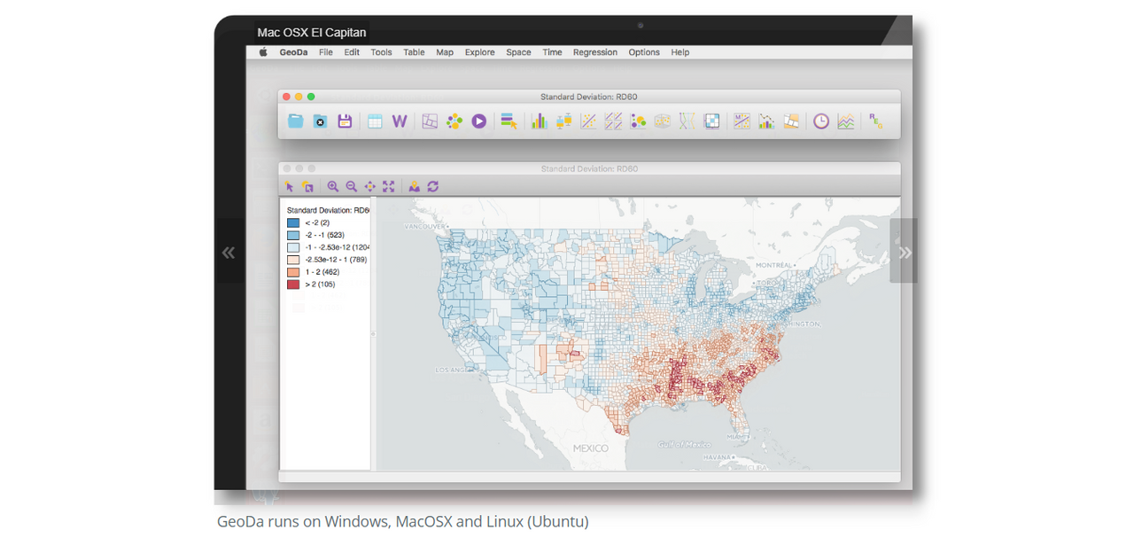Click the '-2 - -1' blue legend swatch
The width and height of the screenshot is (1134, 538).
[293, 235]
